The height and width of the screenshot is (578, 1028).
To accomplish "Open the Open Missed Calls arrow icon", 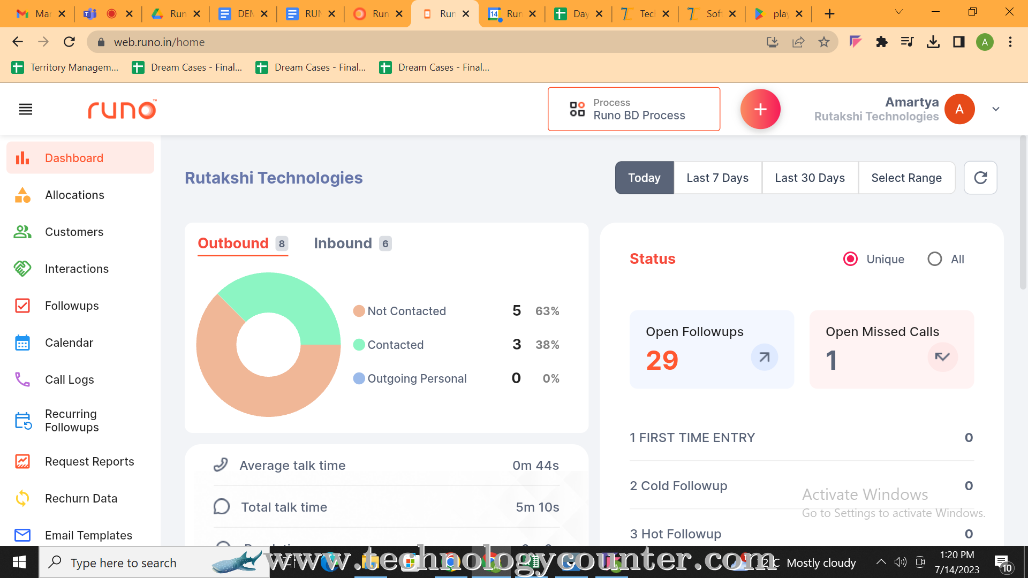I will [942, 357].
